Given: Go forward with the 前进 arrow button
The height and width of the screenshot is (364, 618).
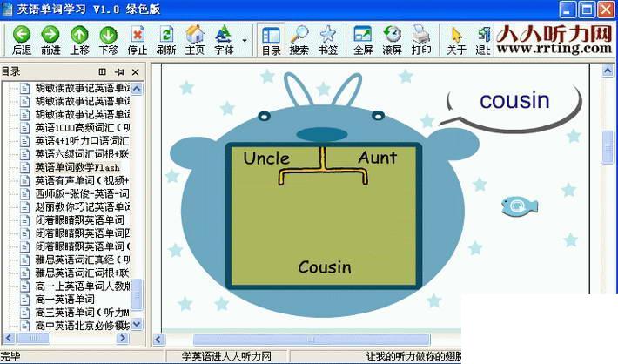Looking at the screenshot, I should [50, 40].
